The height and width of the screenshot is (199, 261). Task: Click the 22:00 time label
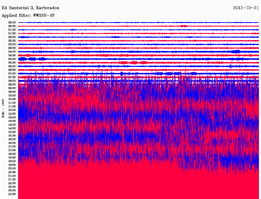12,183
